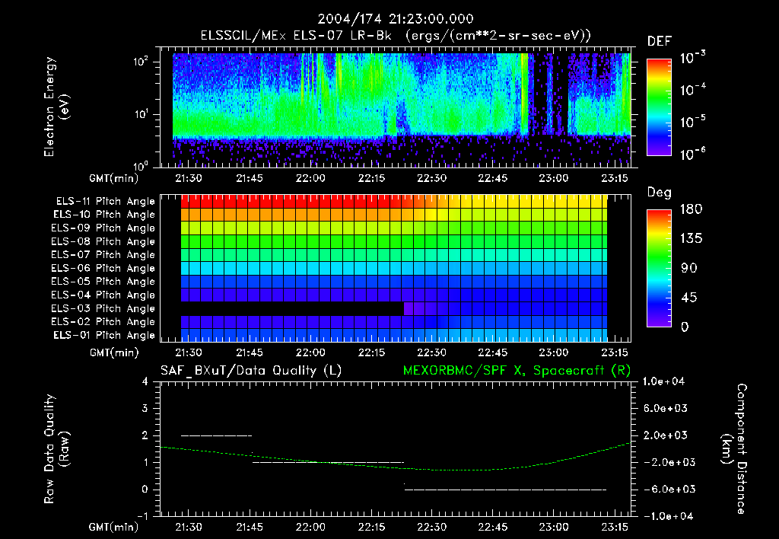Click the 4 tick on Raw Data Quality axis
The width and height of the screenshot is (779, 539).
click(x=145, y=381)
